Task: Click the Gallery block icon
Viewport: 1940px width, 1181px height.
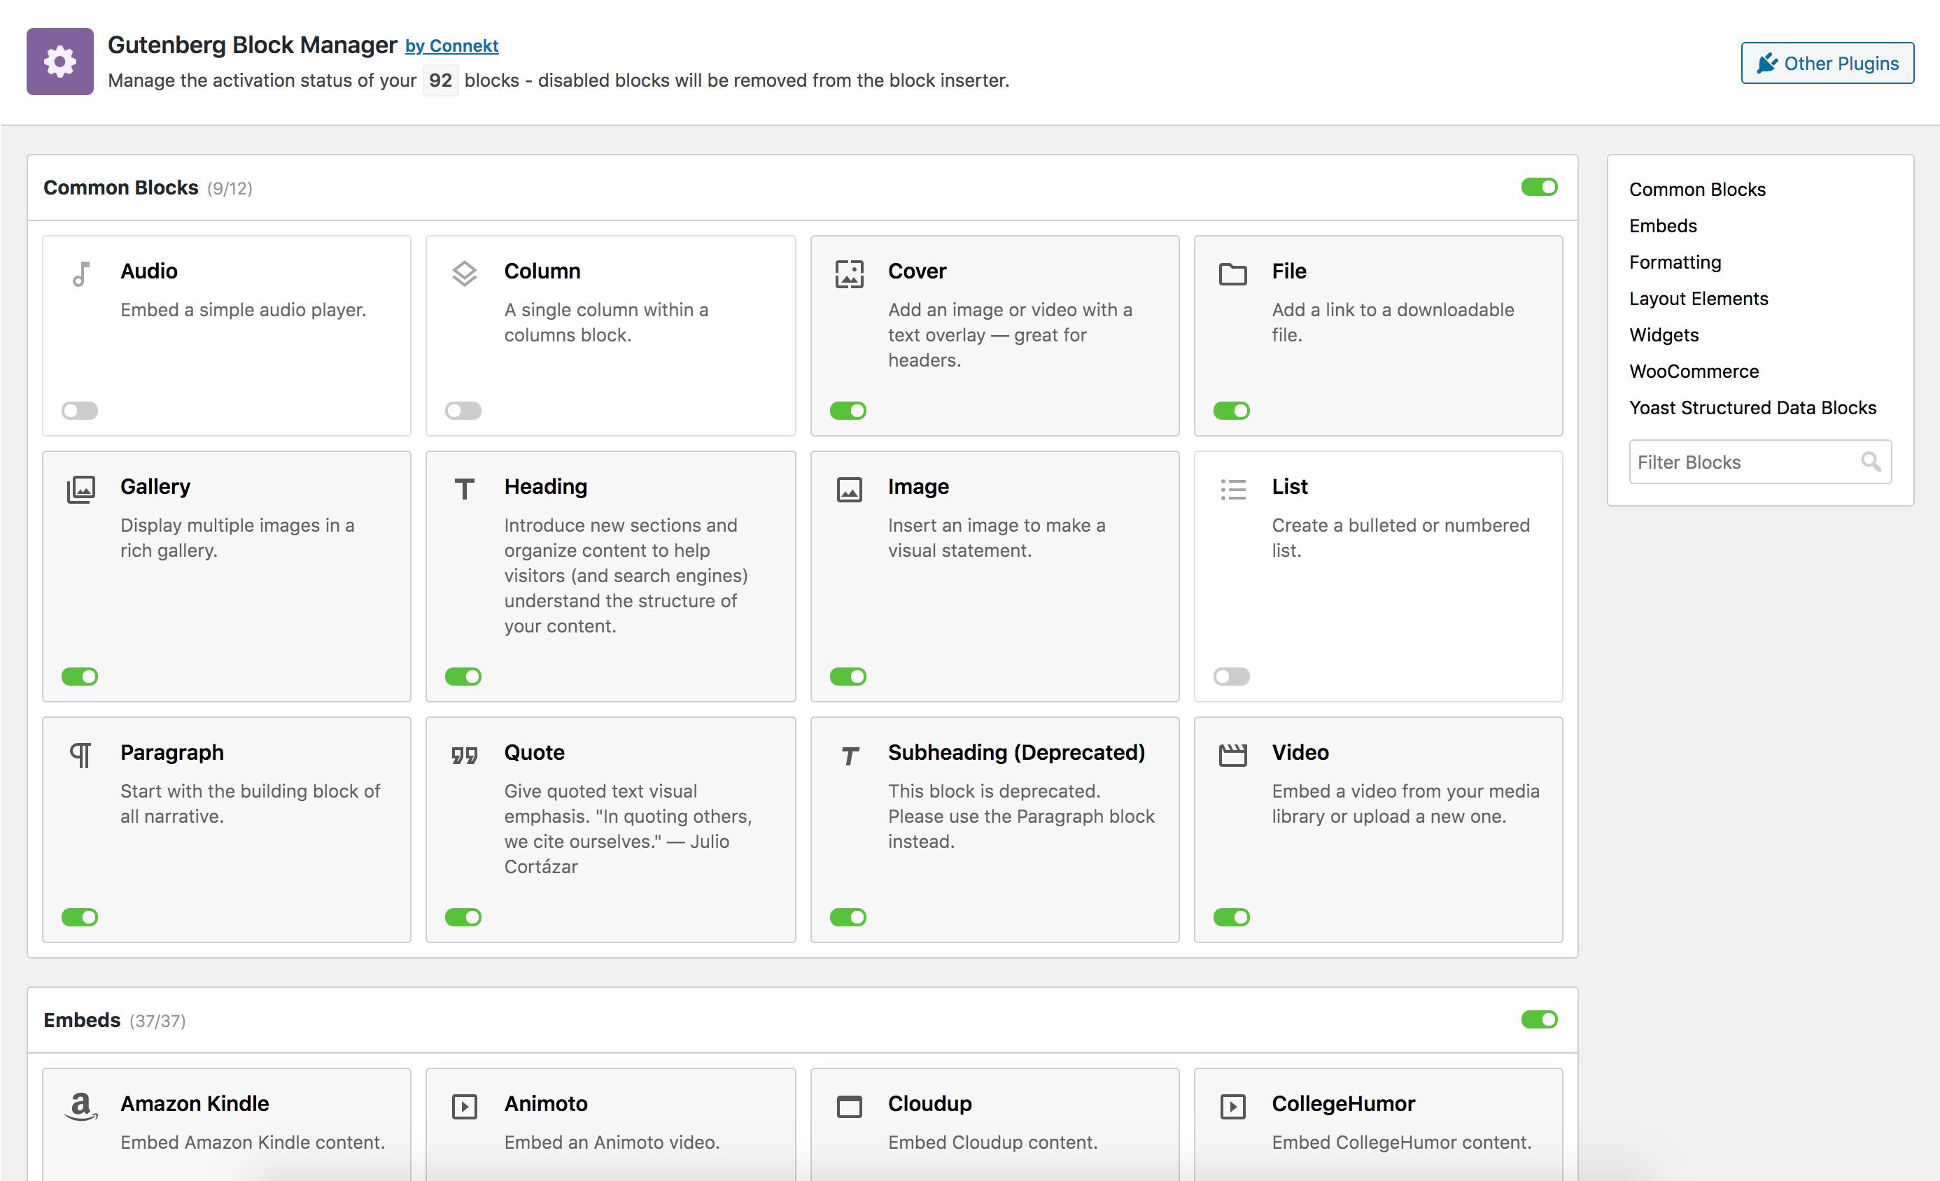Action: pos(80,489)
